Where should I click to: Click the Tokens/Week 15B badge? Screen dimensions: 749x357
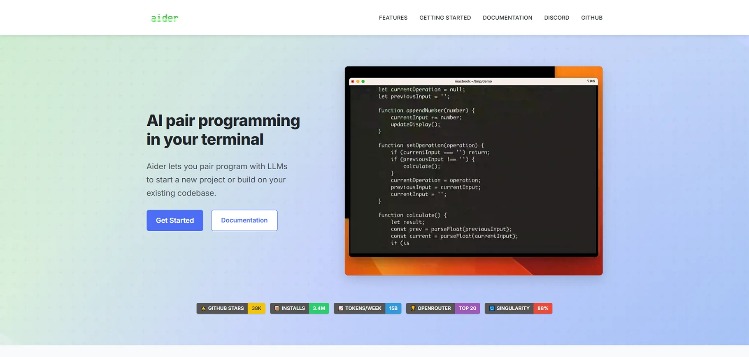[368, 308]
